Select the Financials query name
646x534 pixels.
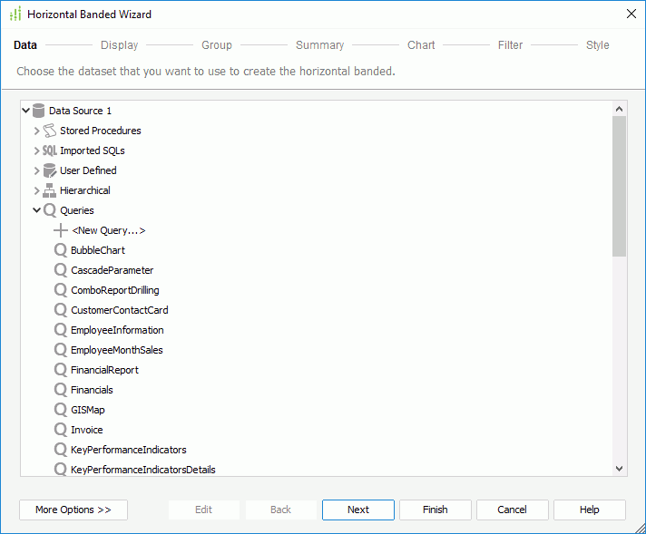click(92, 390)
